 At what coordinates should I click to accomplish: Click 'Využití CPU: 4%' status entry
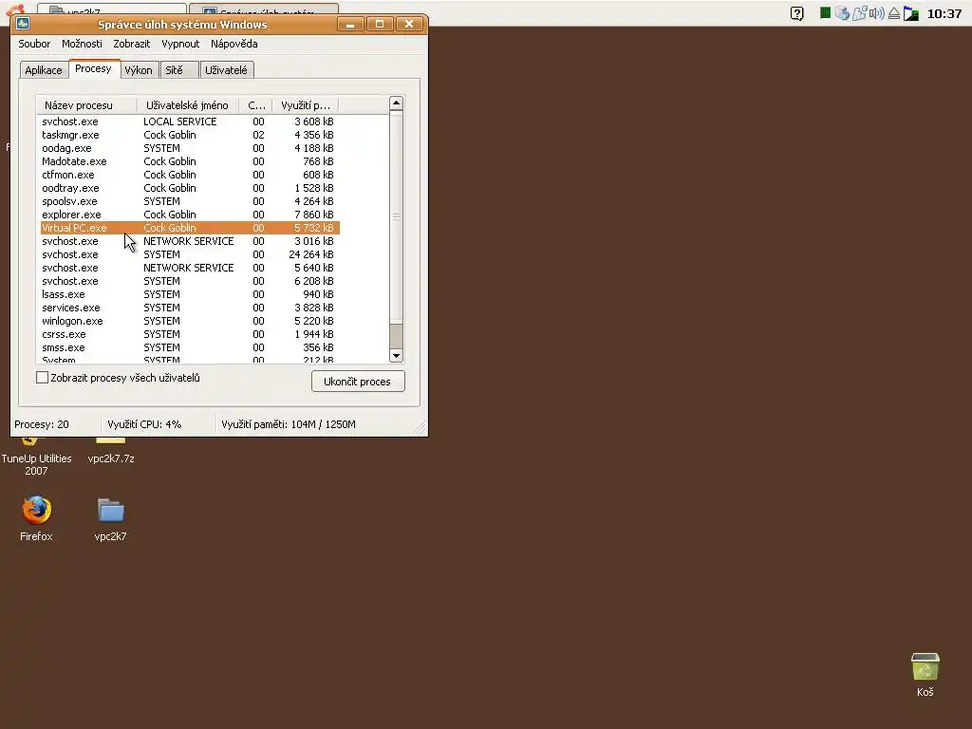click(144, 424)
